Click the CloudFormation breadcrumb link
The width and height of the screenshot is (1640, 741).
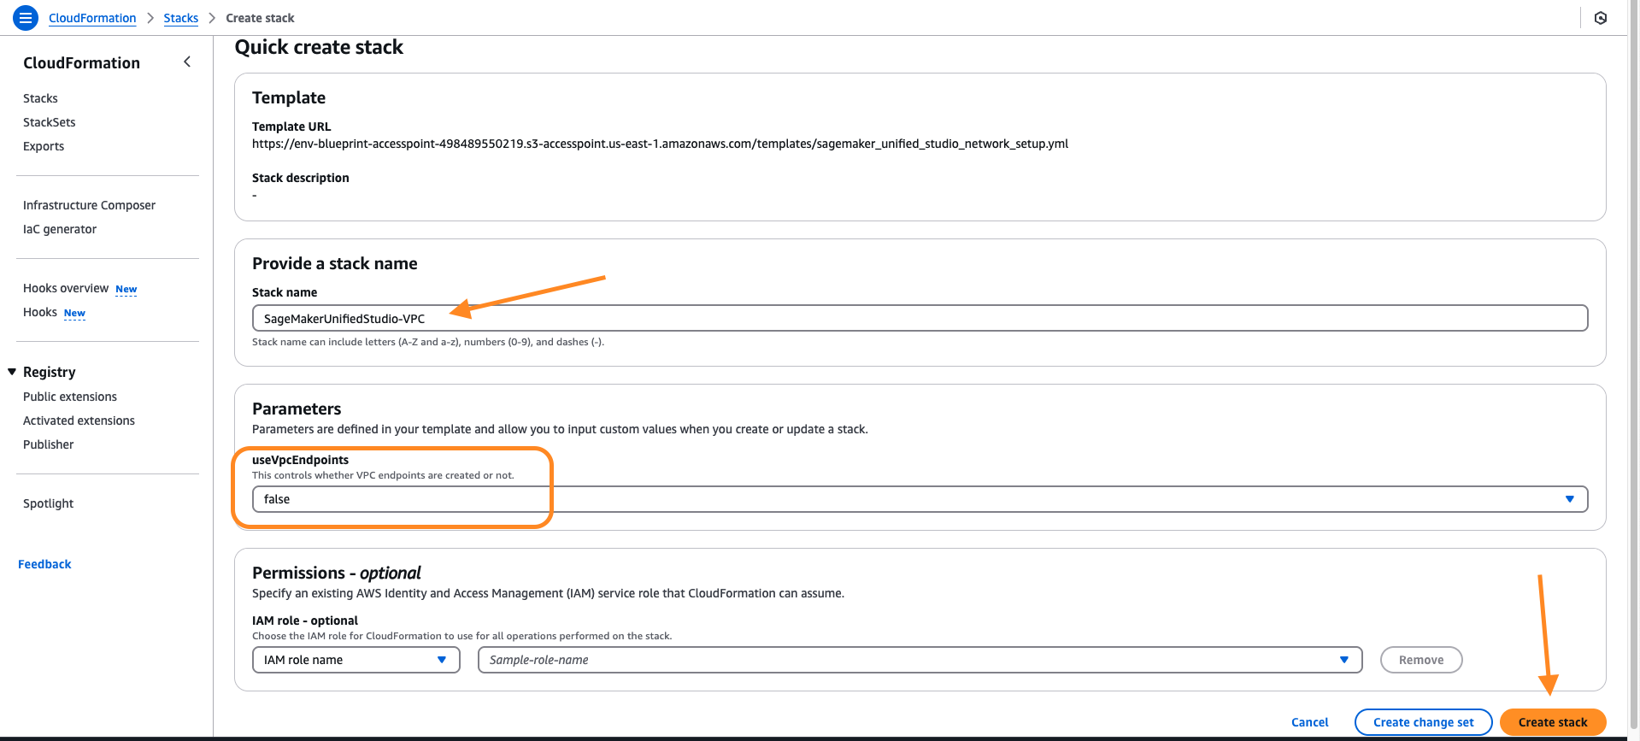pyautogui.click(x=92, y=18)
